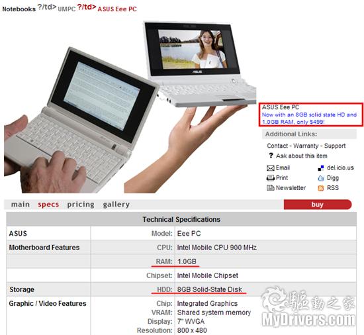Click the del.icio.us bookmark icon

click(x=320, y=168)
